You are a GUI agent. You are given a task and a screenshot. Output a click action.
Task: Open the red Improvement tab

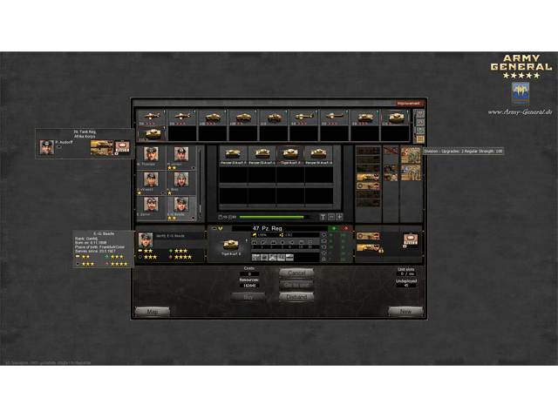[409, 104]
